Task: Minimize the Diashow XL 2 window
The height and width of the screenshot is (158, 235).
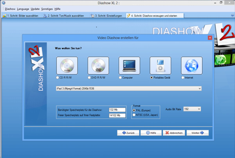Action: pos(215,3)
